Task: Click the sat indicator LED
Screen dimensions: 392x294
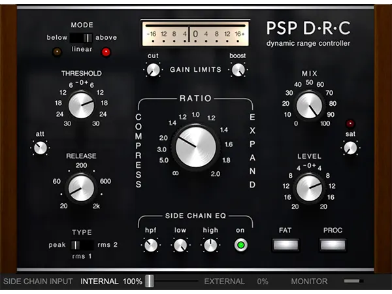Action: [x=350, y=123]
